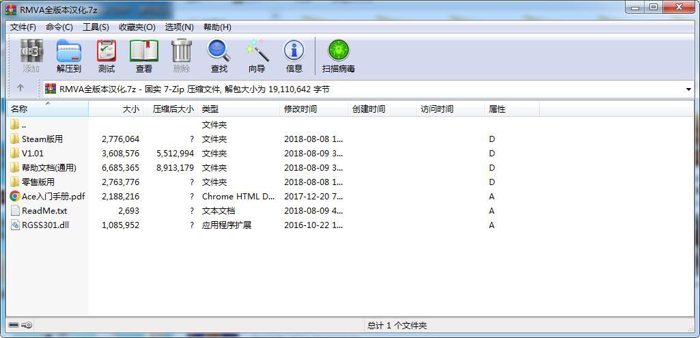Select the parent folder '..' icon

(x=15, y=124)
